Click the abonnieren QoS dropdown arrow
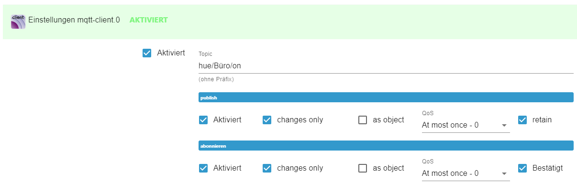Screen dimensions: 577x184 point(504,174)
